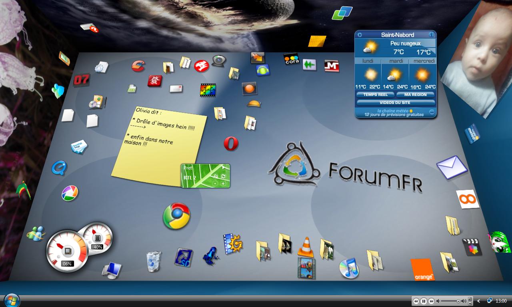The height and width of the screenshot is (307, 512).
Task: Adjust the taskbar player volume slider
Action: 450,301
